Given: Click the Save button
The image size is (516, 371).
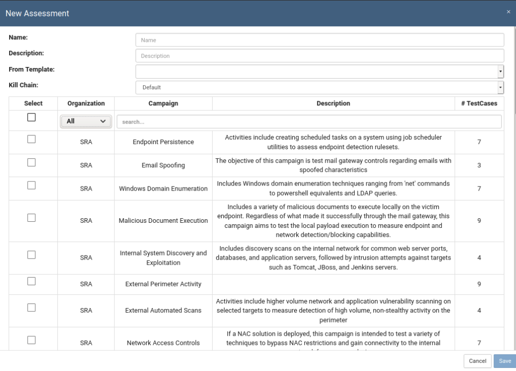Looking at the screenshot, I should [504, 361].
